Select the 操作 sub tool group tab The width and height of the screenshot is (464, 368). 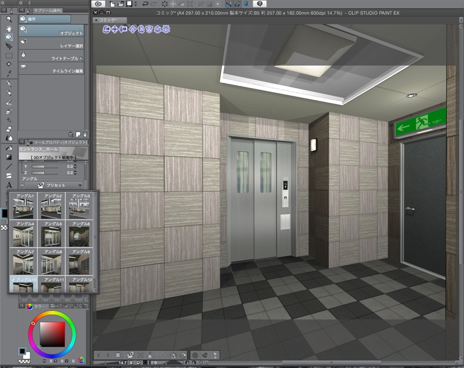[x=45, y=19]
